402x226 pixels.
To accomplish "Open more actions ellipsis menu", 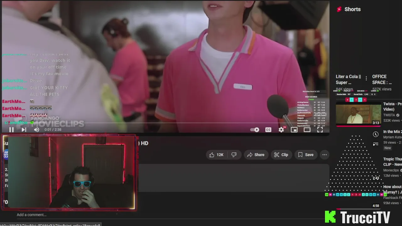I will 324,155.
